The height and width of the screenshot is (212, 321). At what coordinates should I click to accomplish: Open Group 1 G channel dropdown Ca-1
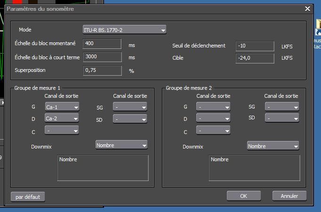pyautogui.click(x=62, y=107)
